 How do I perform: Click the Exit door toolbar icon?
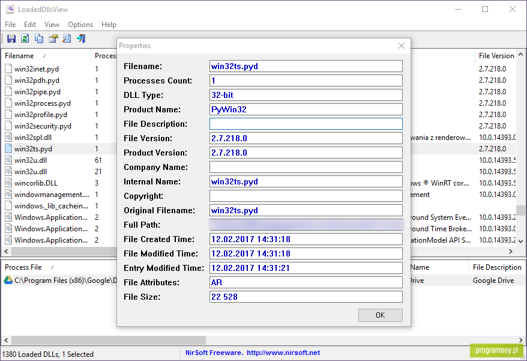[x=81, y=38]
